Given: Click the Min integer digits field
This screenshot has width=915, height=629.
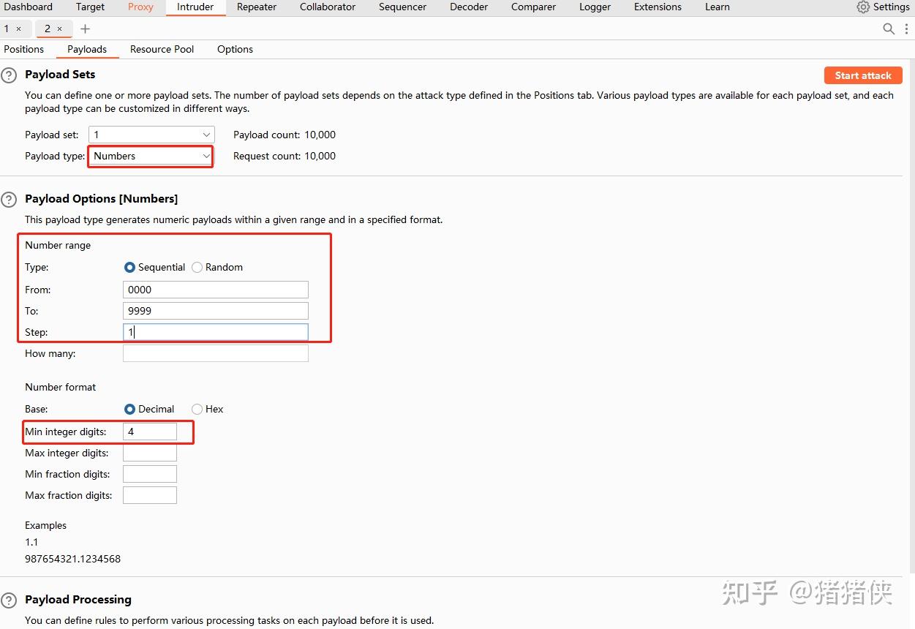Looking at the screenshot, I should (149, 432).
